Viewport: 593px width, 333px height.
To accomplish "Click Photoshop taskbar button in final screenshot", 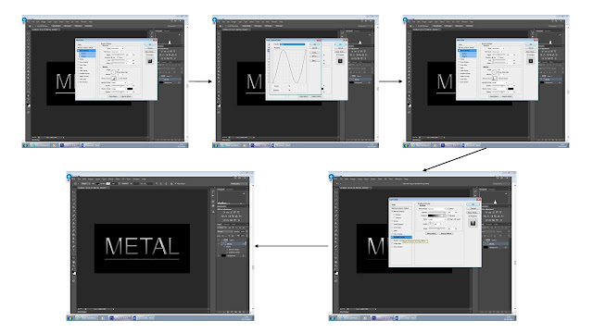I will 120,318.
